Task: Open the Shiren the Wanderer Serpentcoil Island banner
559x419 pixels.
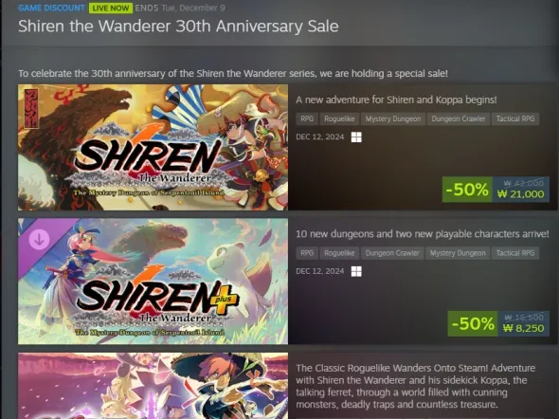Action: pos(153,147)
